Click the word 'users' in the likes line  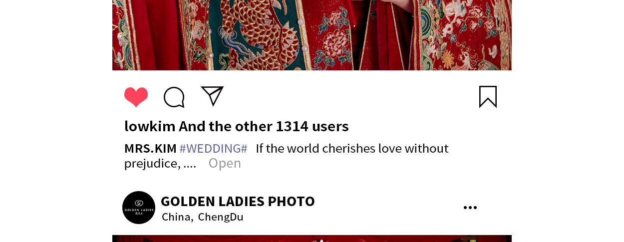coord(330,126)
